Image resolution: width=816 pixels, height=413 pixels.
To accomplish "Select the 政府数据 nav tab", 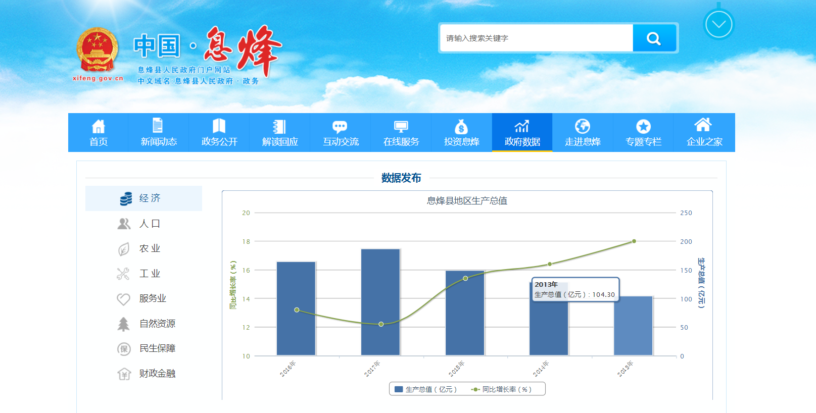I will click(x=522, y=133).
